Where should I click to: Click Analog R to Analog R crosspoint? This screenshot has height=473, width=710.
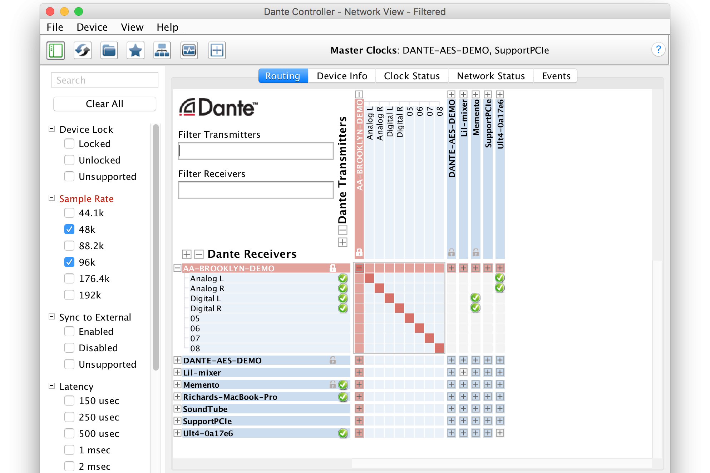379,288
